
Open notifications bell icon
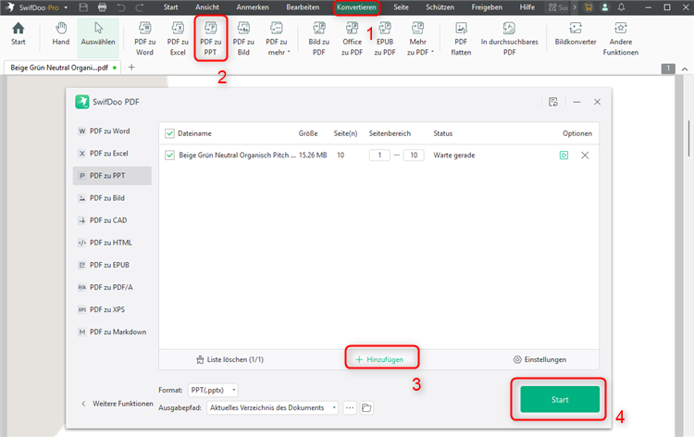(x=622, y=7)
